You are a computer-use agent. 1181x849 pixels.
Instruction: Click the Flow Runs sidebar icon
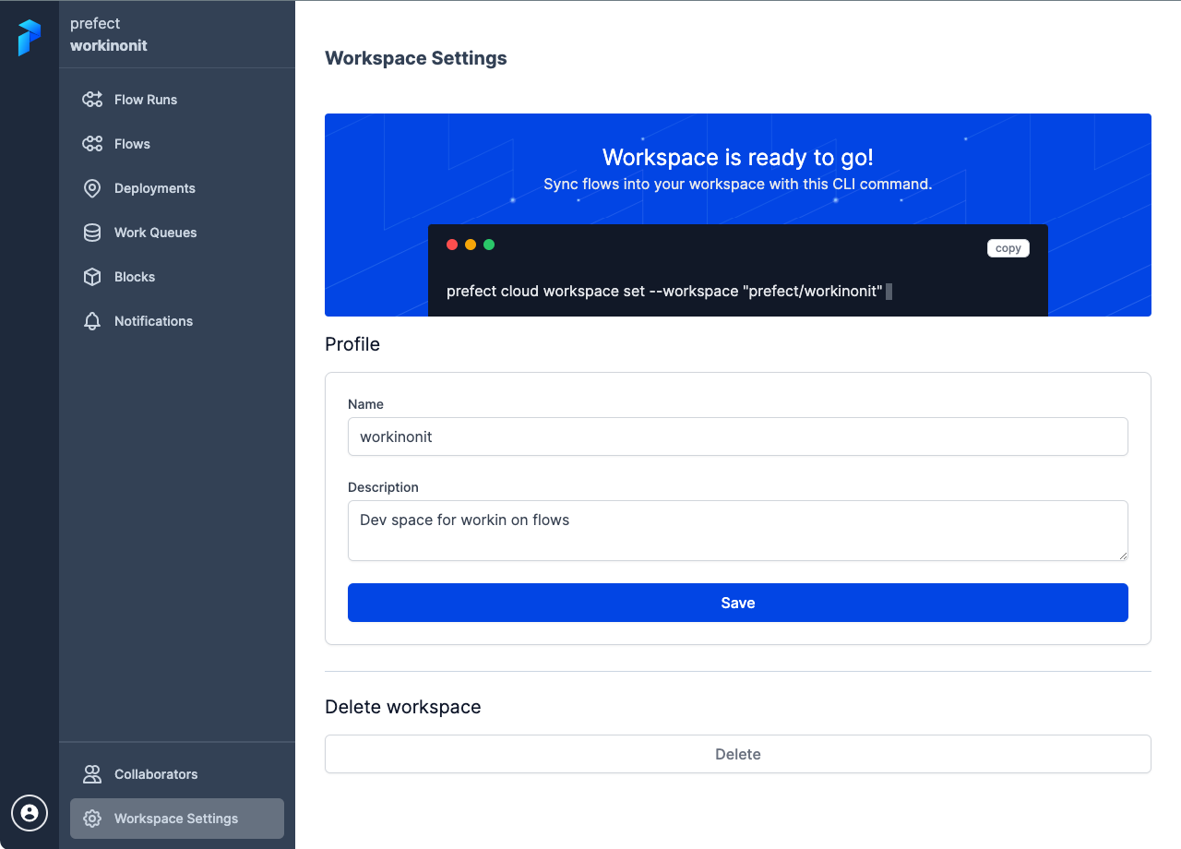92,100
